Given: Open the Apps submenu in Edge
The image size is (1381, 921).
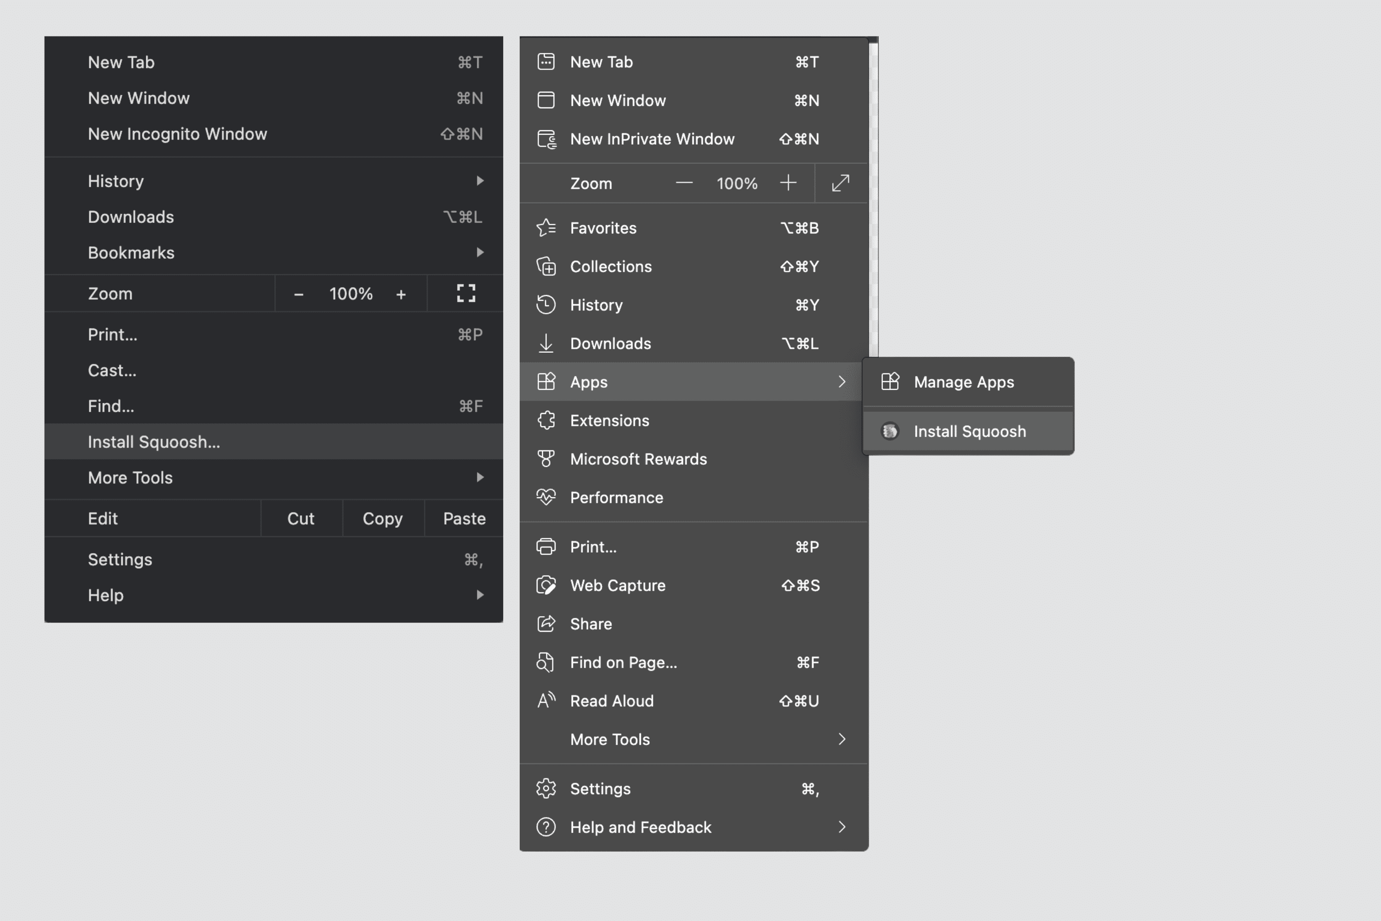Looking at the screenshot, I should [x=694, y=381].
